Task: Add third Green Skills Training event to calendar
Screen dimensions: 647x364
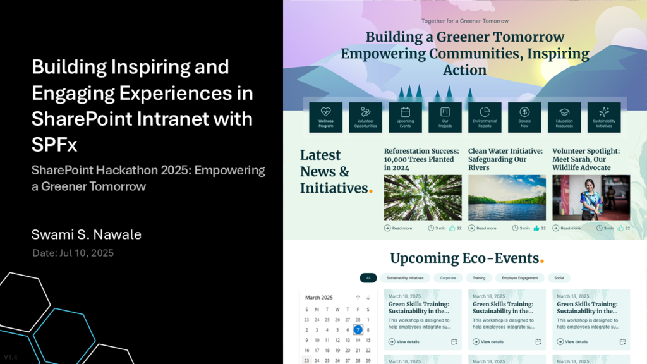Action: [x=622, y=342]
